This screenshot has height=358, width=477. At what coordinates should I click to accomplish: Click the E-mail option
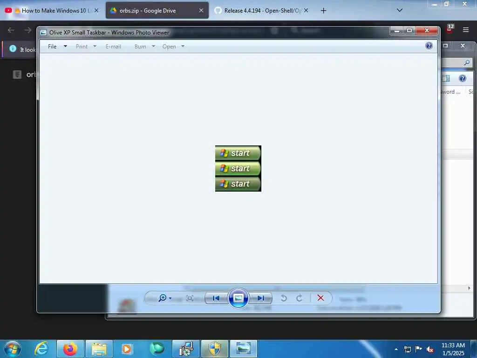(x=113, y=47)
